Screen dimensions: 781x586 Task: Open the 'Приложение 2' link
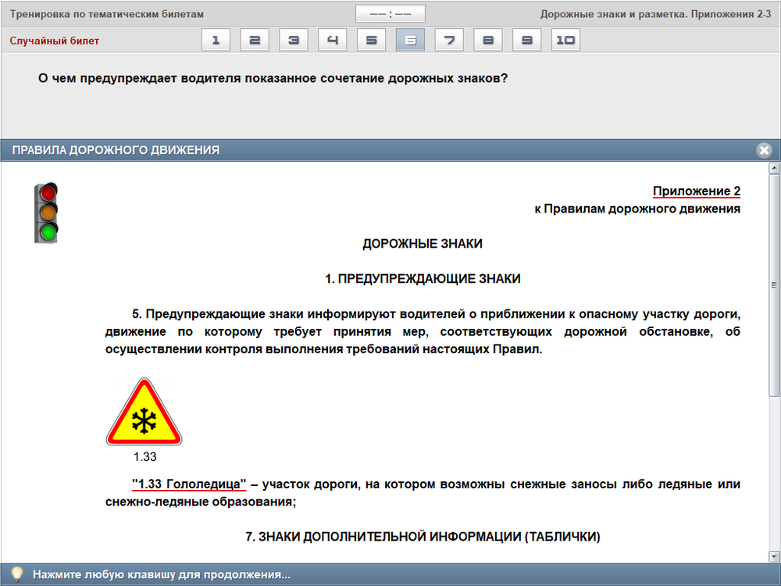[696, 191]
